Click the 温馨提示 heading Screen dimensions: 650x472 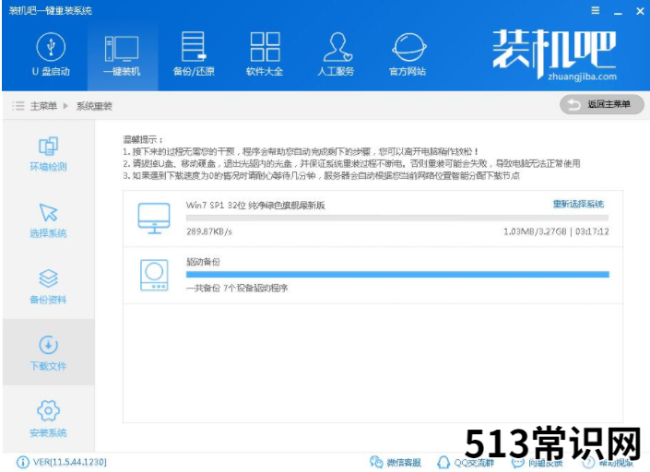[x=143, y=139]
